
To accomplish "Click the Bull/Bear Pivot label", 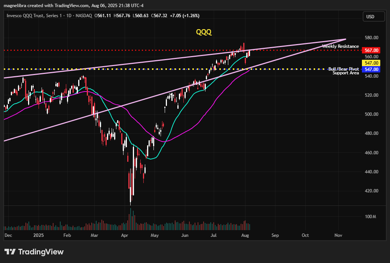I will (x=344, y=69).
